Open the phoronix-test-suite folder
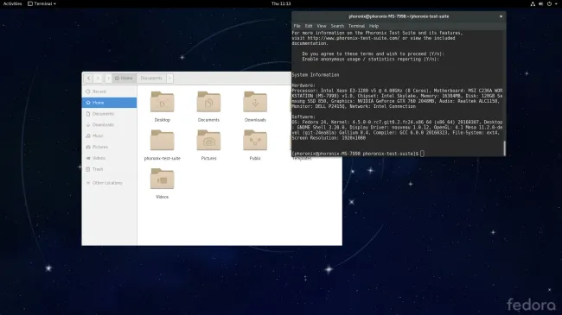This screenshot has height=315, width=562. tap(162, 141)
